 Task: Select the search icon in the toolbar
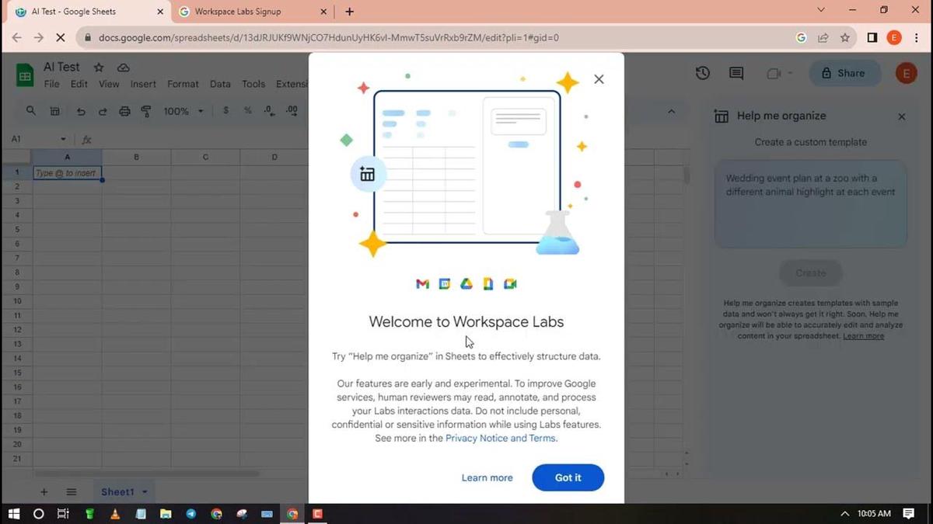click(31, 110)
